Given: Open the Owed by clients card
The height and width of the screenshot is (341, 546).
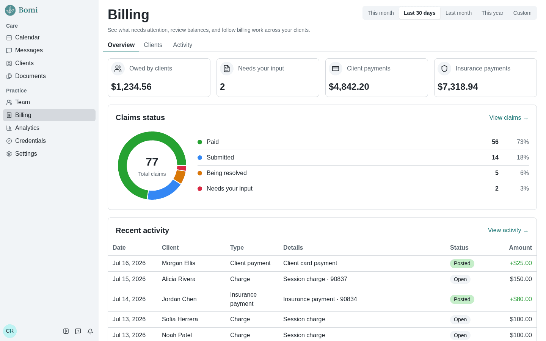Looking at the screenshot, I should point(159,78).
